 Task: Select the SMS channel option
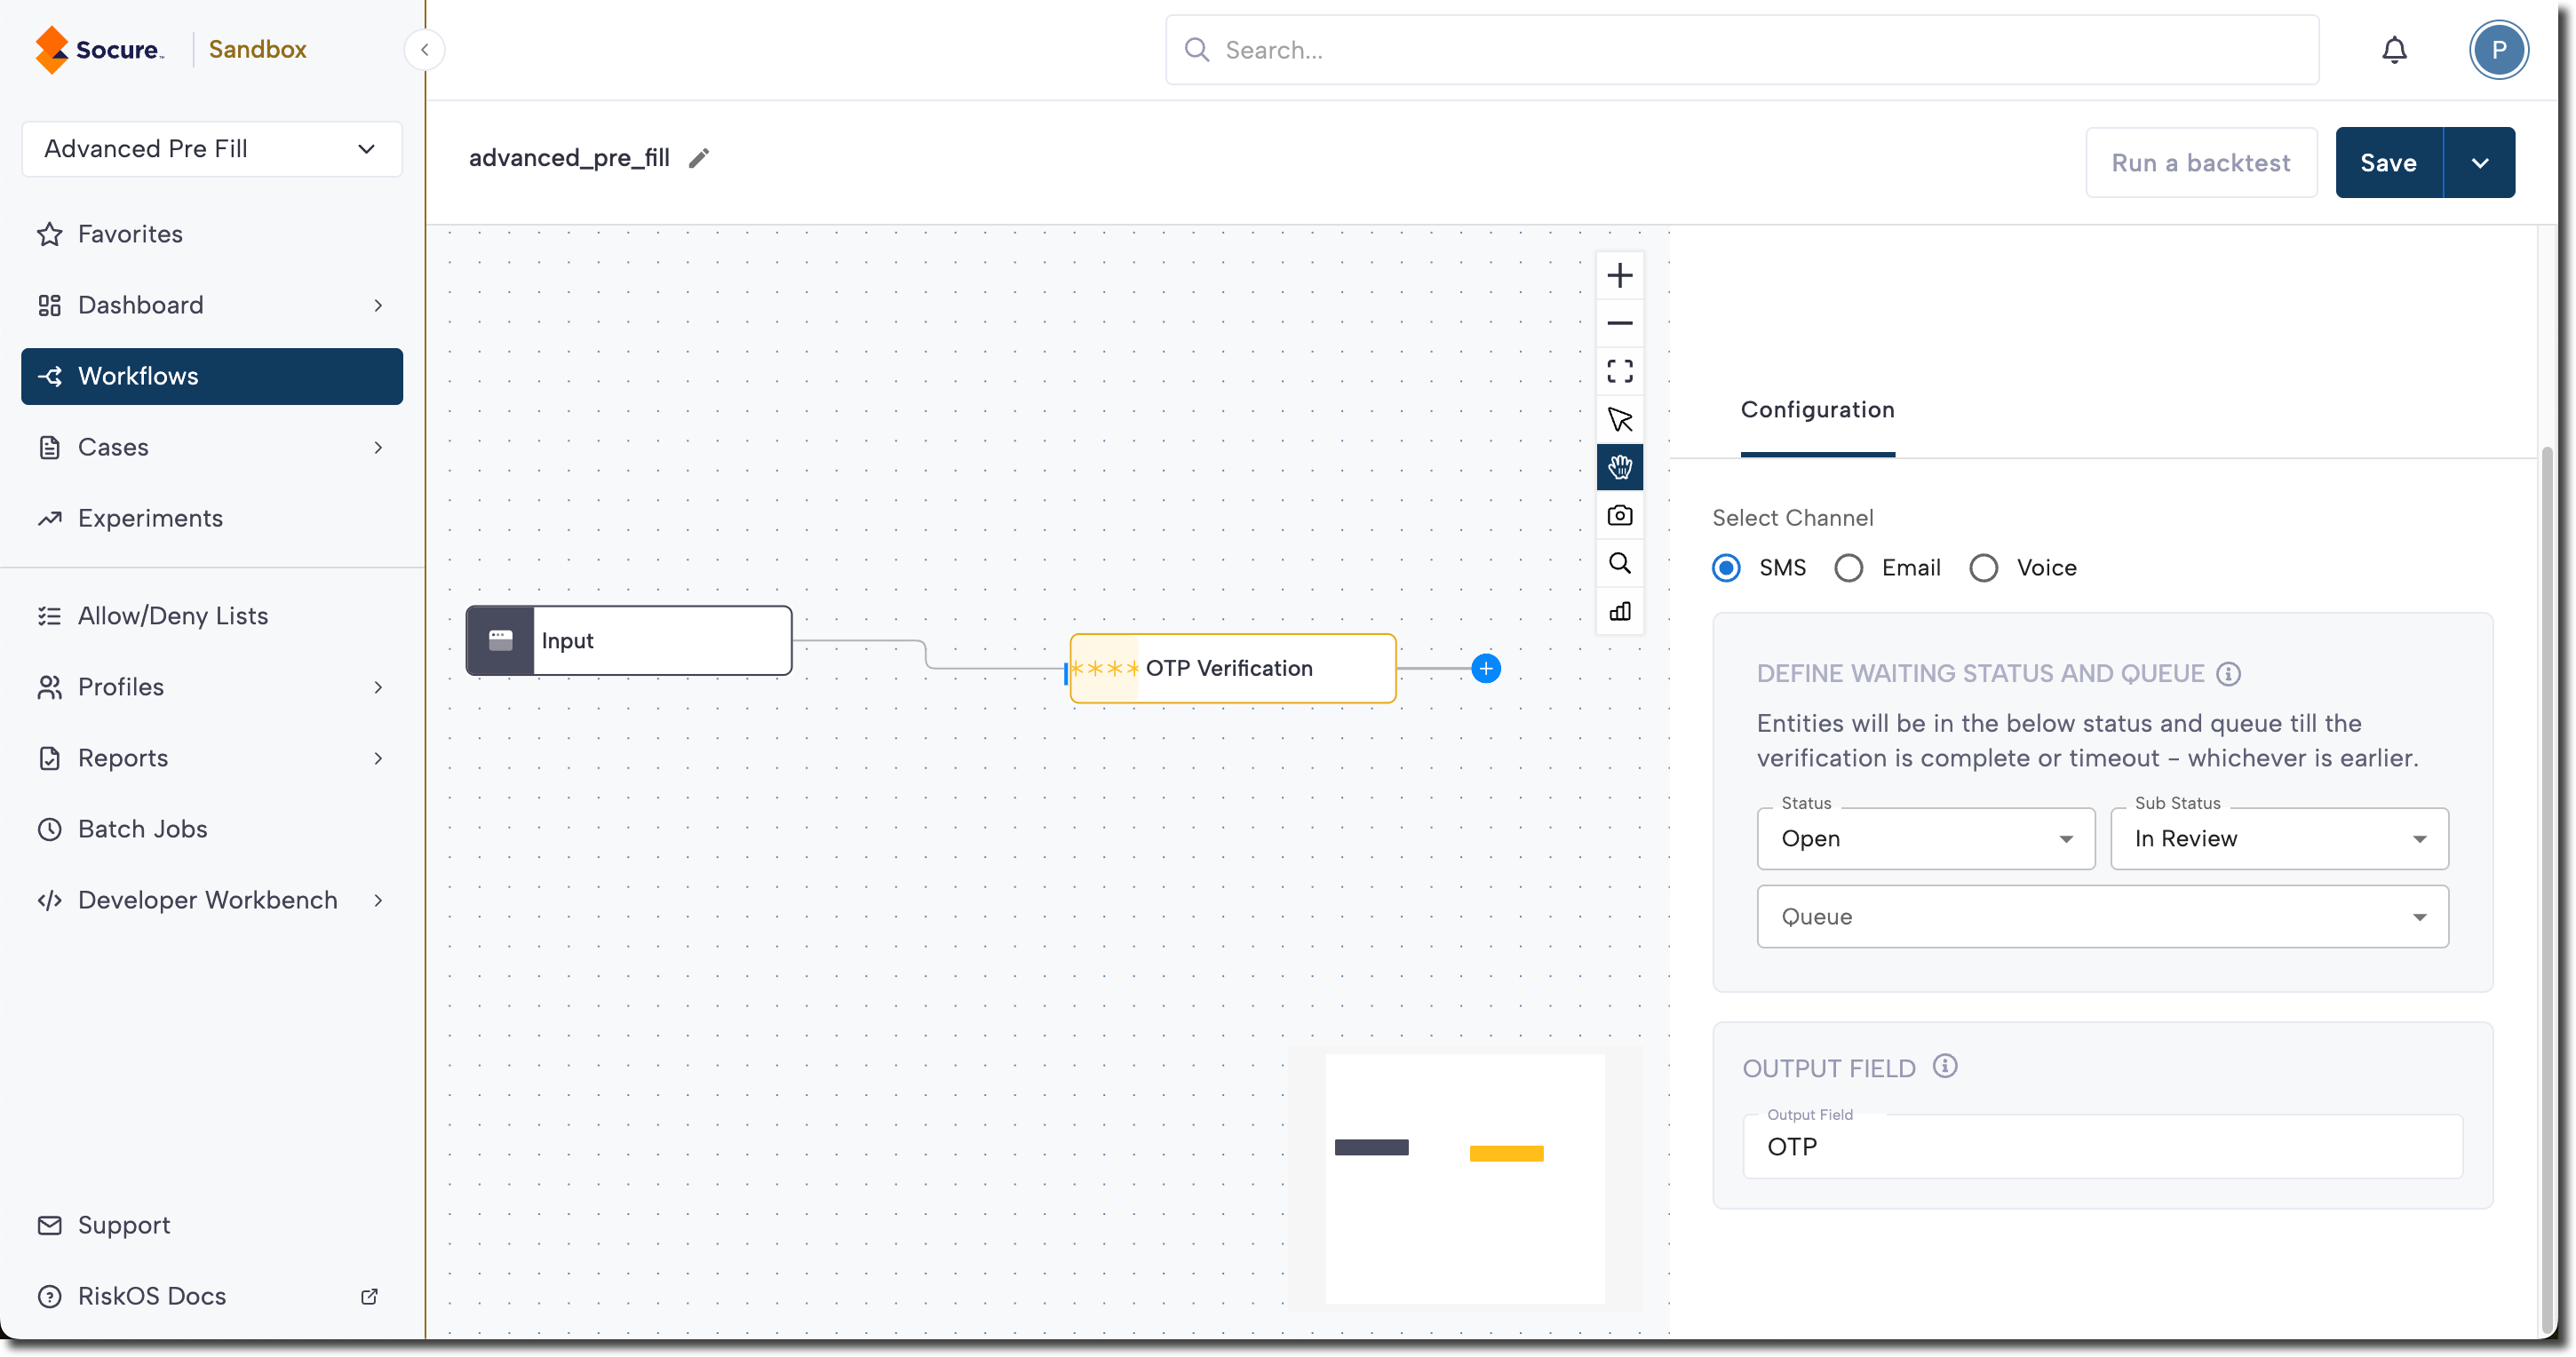1726,568
